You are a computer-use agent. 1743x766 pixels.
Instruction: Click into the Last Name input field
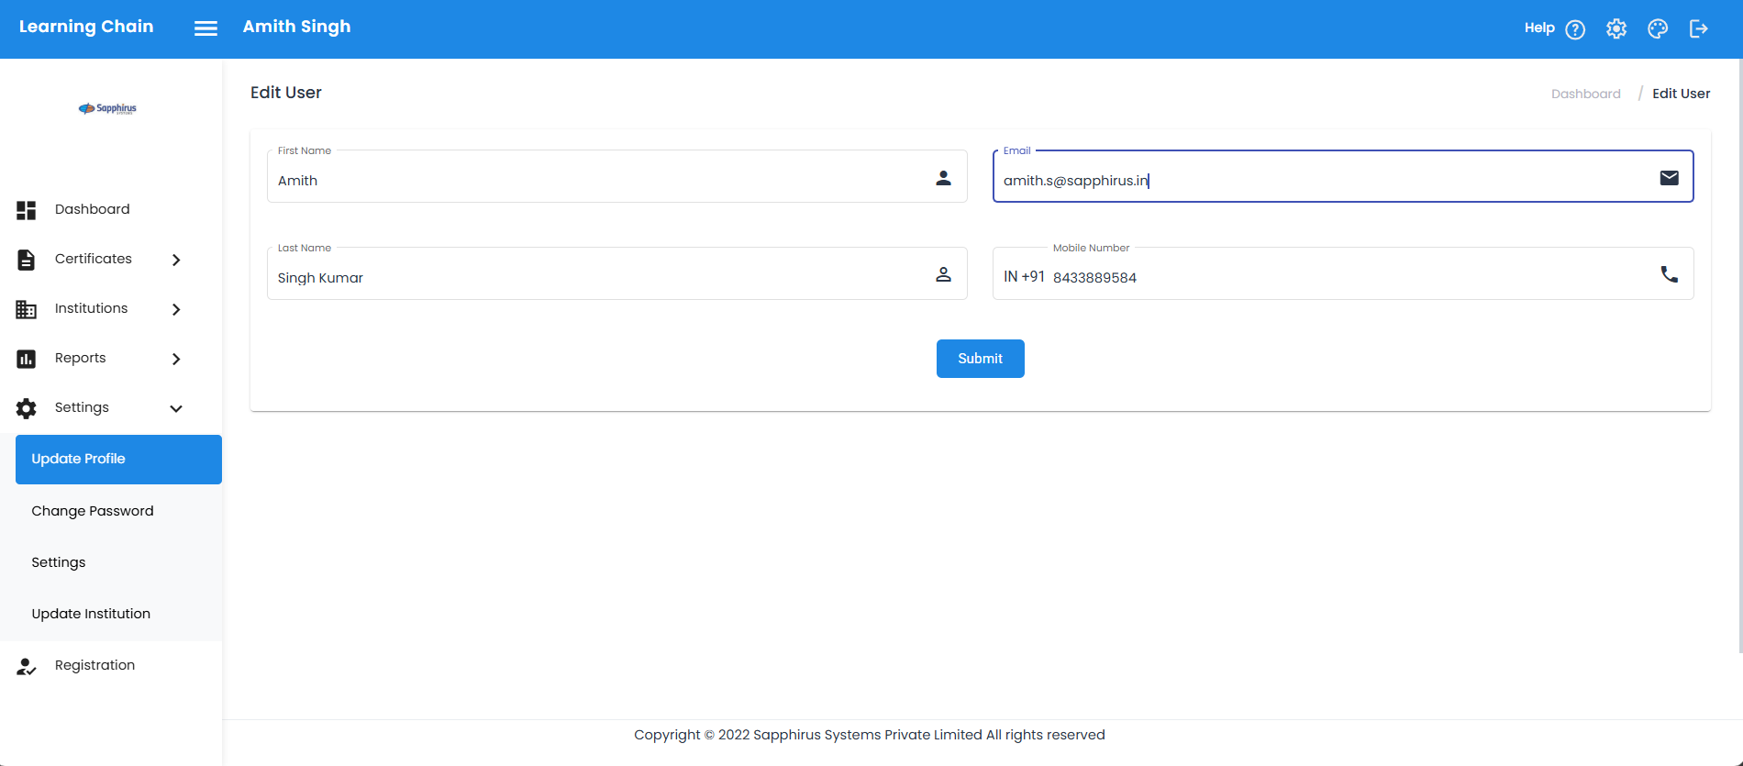pos(596,277)
